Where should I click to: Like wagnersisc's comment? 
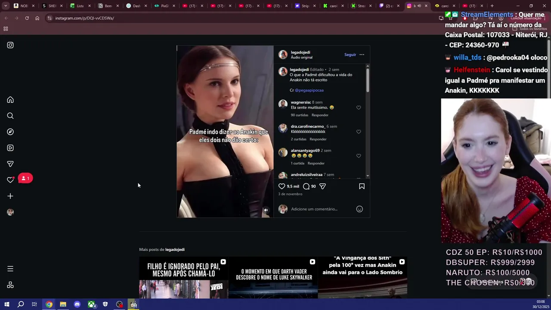pos(359,108)
